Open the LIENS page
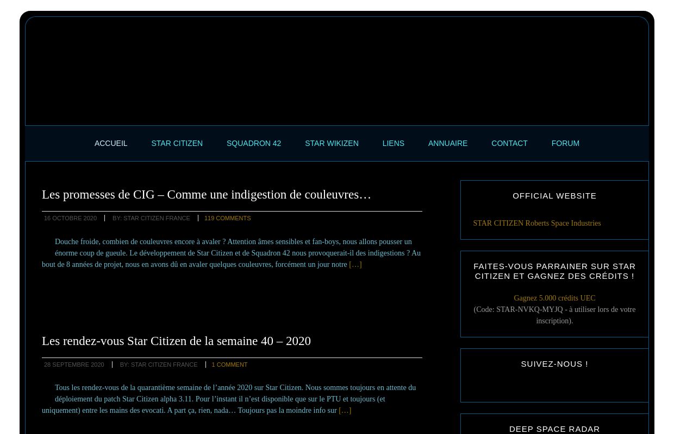 (x=393, y=143)
